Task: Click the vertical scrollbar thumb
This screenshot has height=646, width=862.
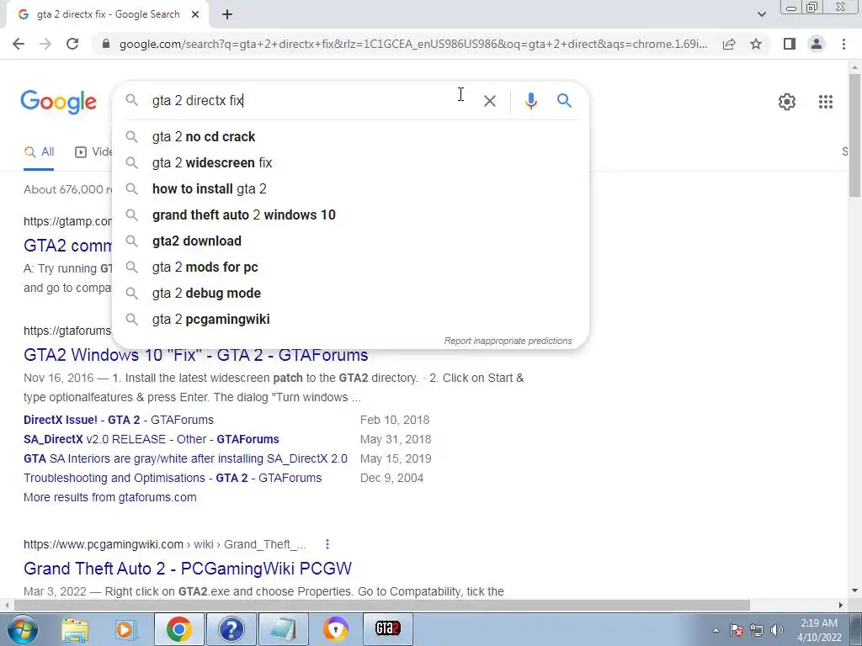Action: click(854, 135)
